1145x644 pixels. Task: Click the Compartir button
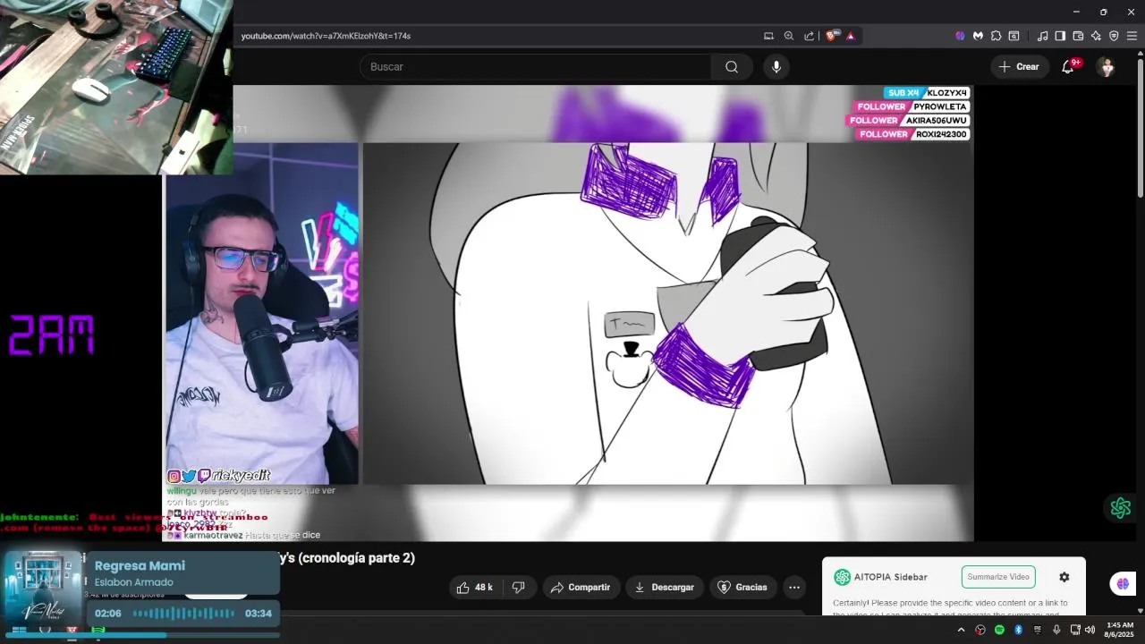click(581, 588)
